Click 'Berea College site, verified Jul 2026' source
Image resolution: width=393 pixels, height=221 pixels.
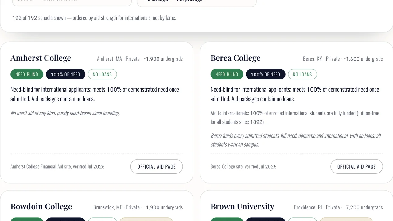[x=243, y=166]
